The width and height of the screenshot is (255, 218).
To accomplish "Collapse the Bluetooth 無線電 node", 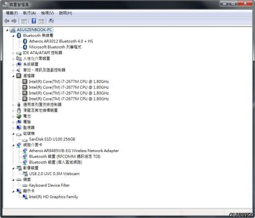I will pos(13,36).
